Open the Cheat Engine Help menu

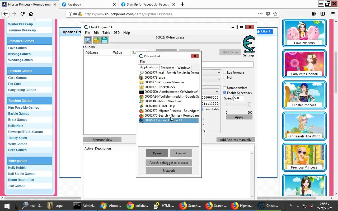coord(126,33)
